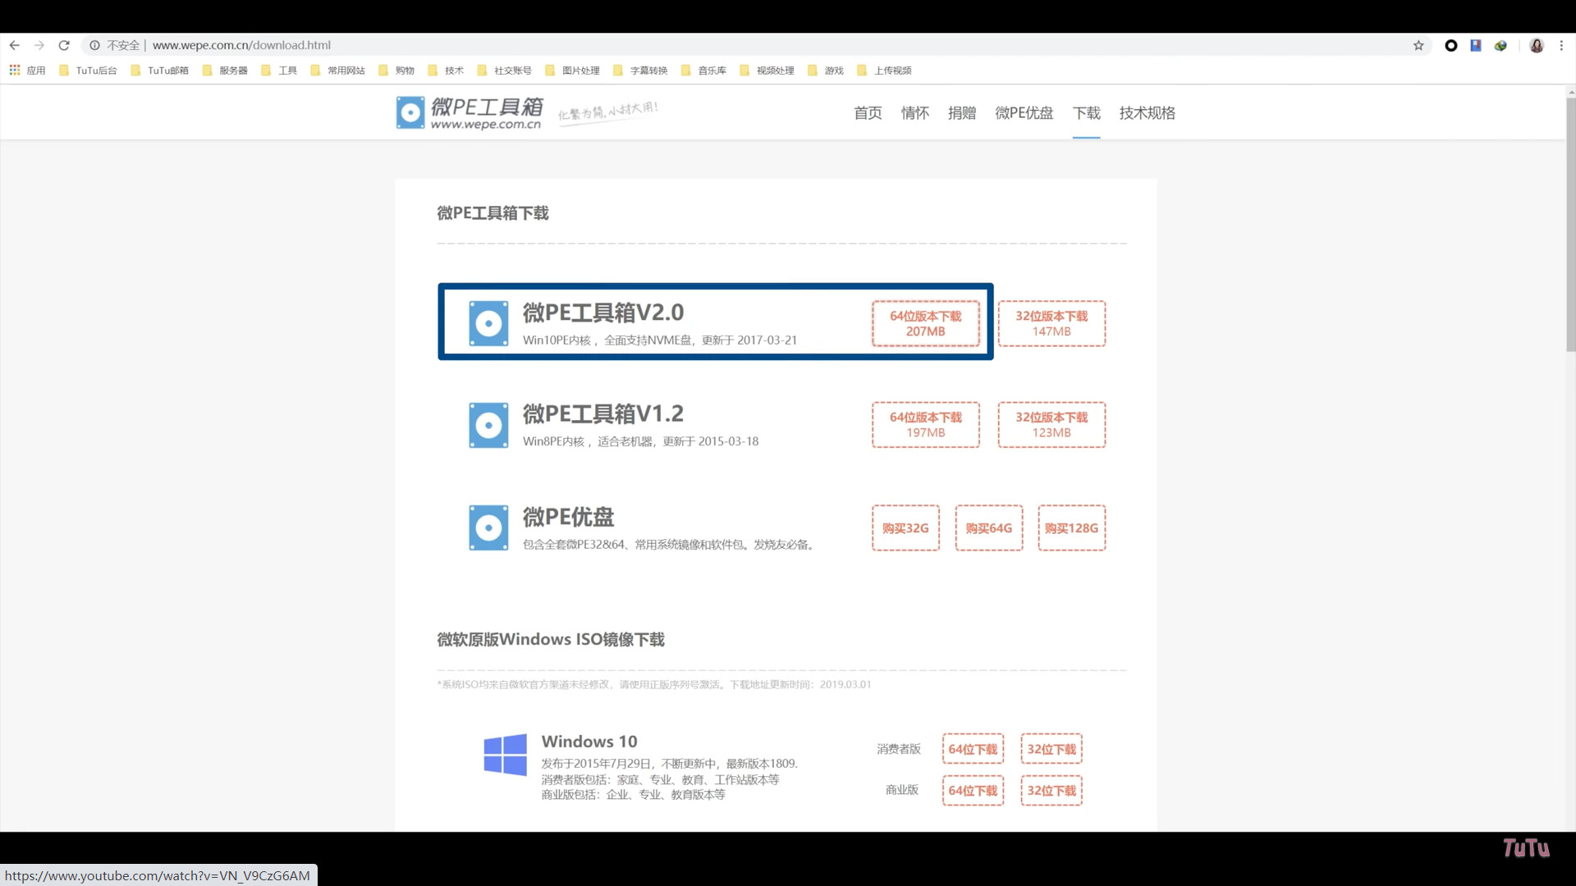This screenshot has width=1576, height=886.
Task: Open the 服务器 bookmark folder
Action: coord(225,71)
